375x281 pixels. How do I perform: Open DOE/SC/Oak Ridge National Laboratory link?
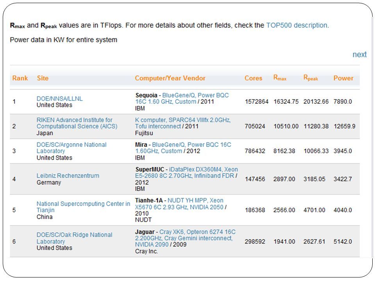[74, 238]
